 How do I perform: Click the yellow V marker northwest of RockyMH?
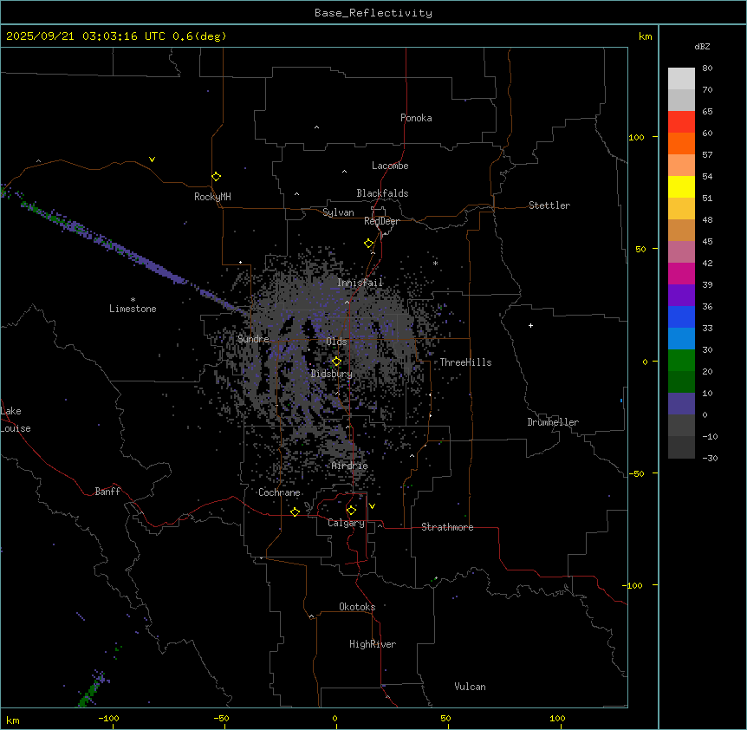point(152,160)
